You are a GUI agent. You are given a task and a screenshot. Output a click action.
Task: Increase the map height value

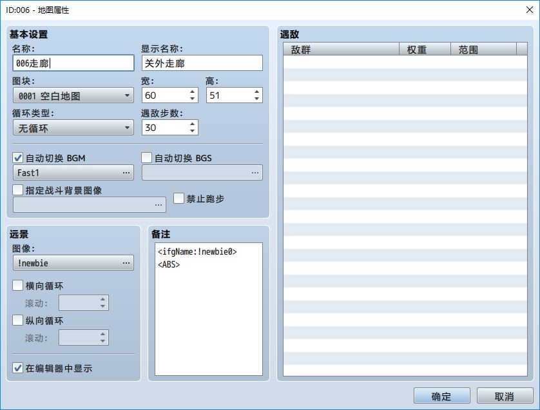tap(257, 92)
